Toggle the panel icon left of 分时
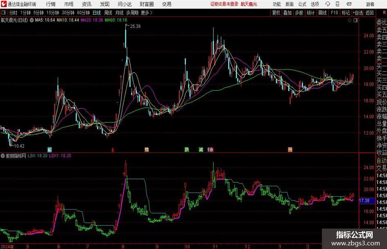The height and width of the screenshot is (249, 387). 4,13
